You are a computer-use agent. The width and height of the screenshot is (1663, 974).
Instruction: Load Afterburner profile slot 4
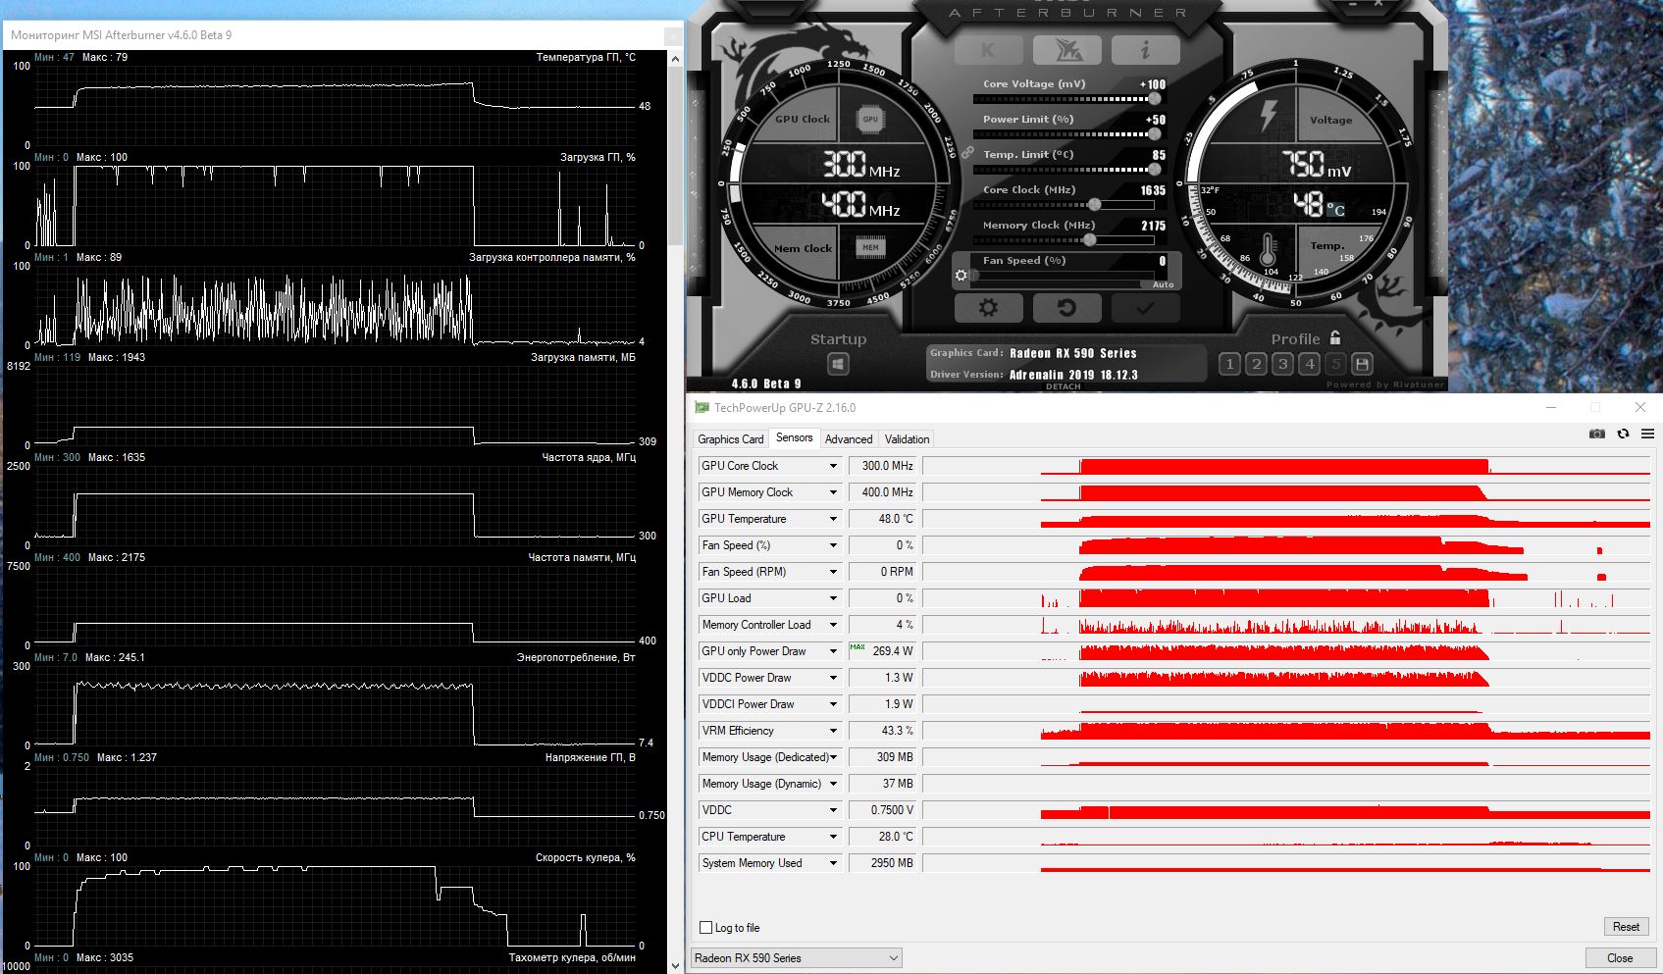pos(1309,364)
